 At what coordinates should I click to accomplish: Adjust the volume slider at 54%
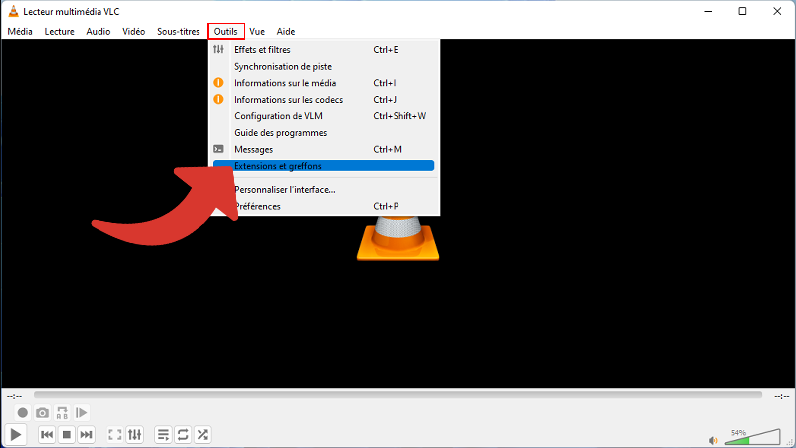pyautogui.click(x=752, y=437)
